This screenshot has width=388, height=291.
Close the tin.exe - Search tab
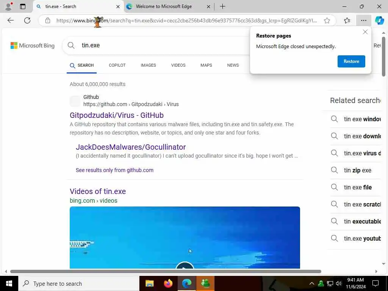(x=118, y=7)
